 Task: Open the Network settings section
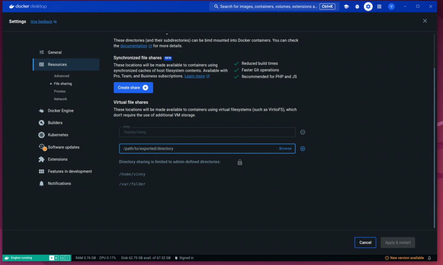(x=60, y=99)
